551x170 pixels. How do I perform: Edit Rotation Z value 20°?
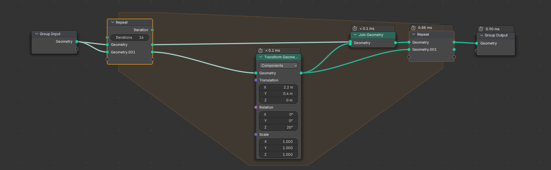pyautogui.click(x=279, y=127)
